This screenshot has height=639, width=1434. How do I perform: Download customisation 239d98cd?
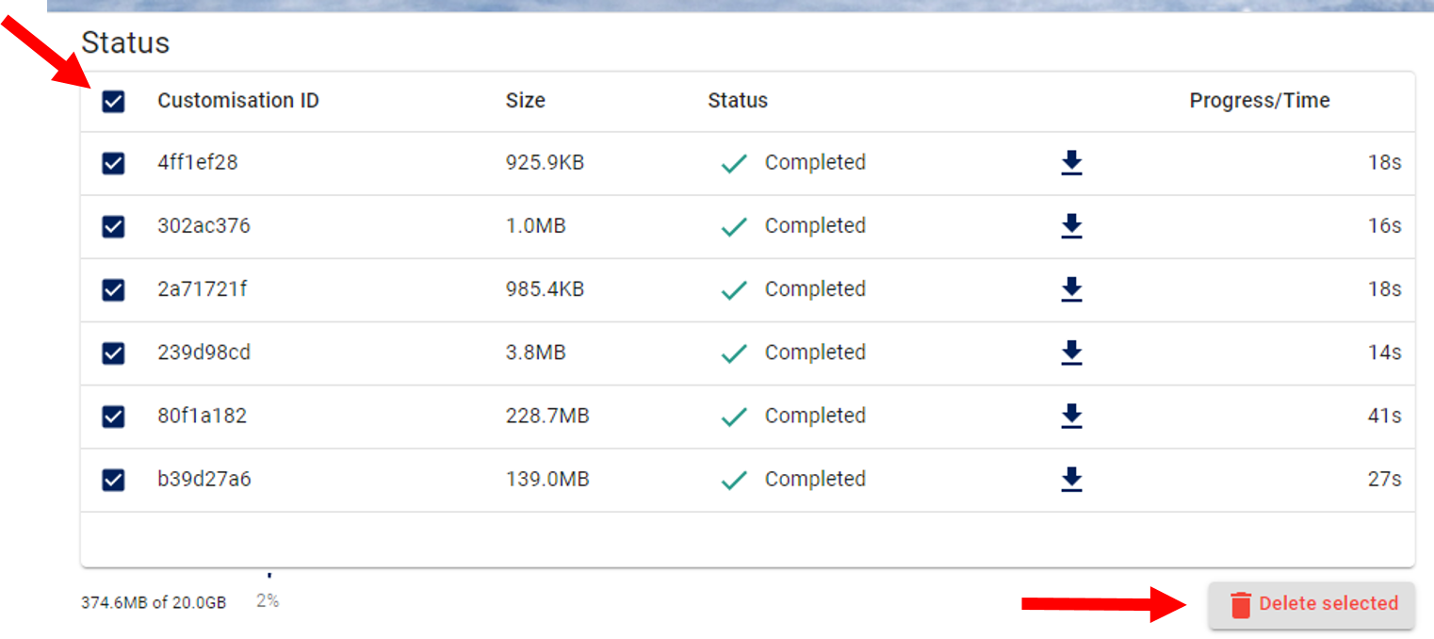pos(1071,352)
